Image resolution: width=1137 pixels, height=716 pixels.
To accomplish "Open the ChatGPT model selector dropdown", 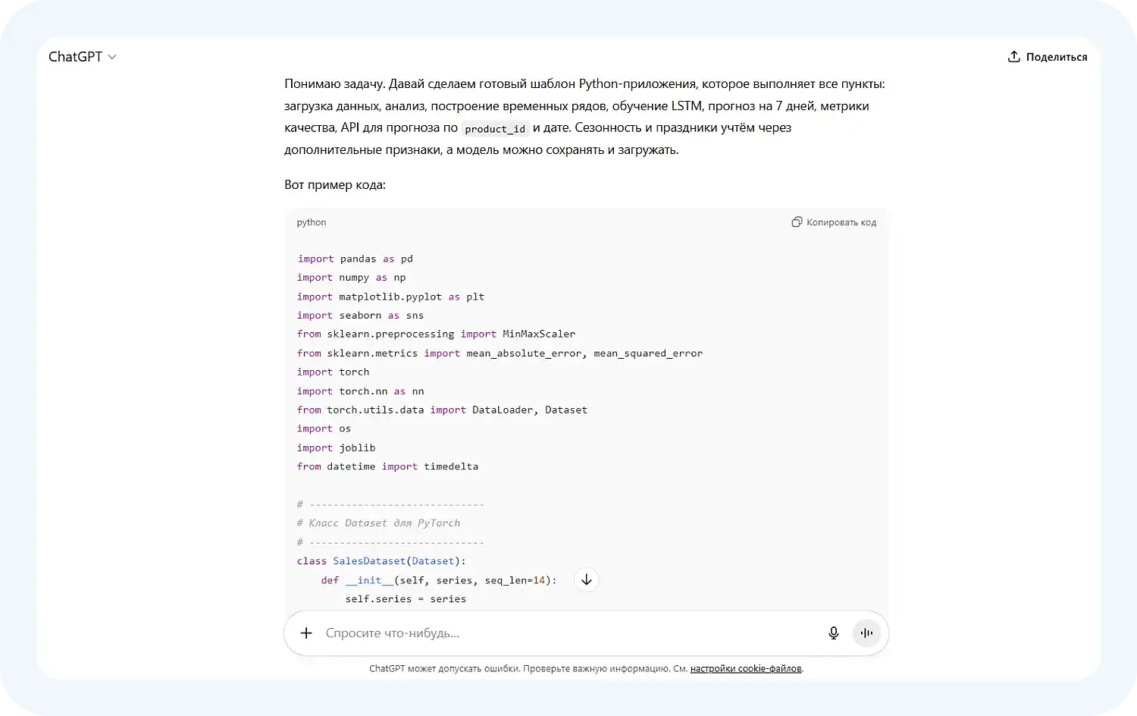I will (x=82, y=57).
